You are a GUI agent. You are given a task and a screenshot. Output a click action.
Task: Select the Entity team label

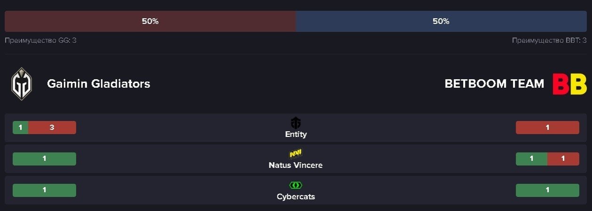pos(296,134)
